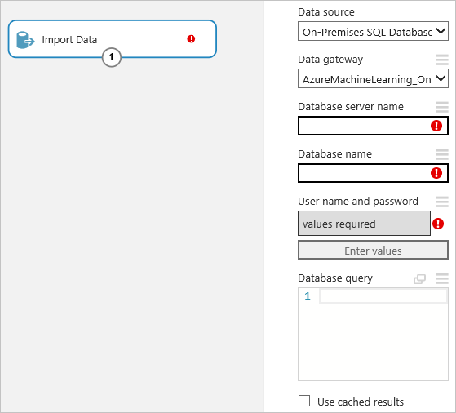Click the error icon beside values required
The image size is (456, 413).
coord(438,224)
